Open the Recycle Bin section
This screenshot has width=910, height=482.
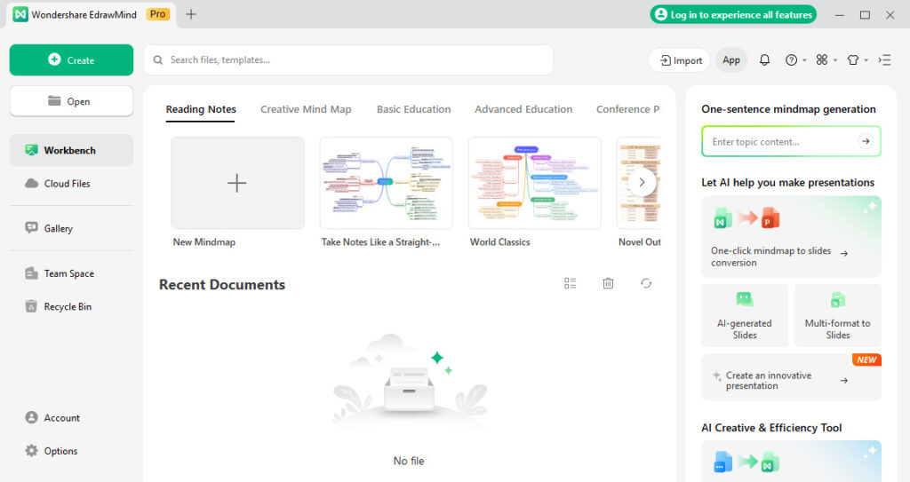click(71, 306)
